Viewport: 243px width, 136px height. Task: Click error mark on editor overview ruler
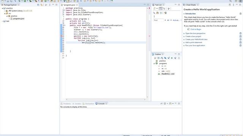pyautogui.click(x=149, y=36)
